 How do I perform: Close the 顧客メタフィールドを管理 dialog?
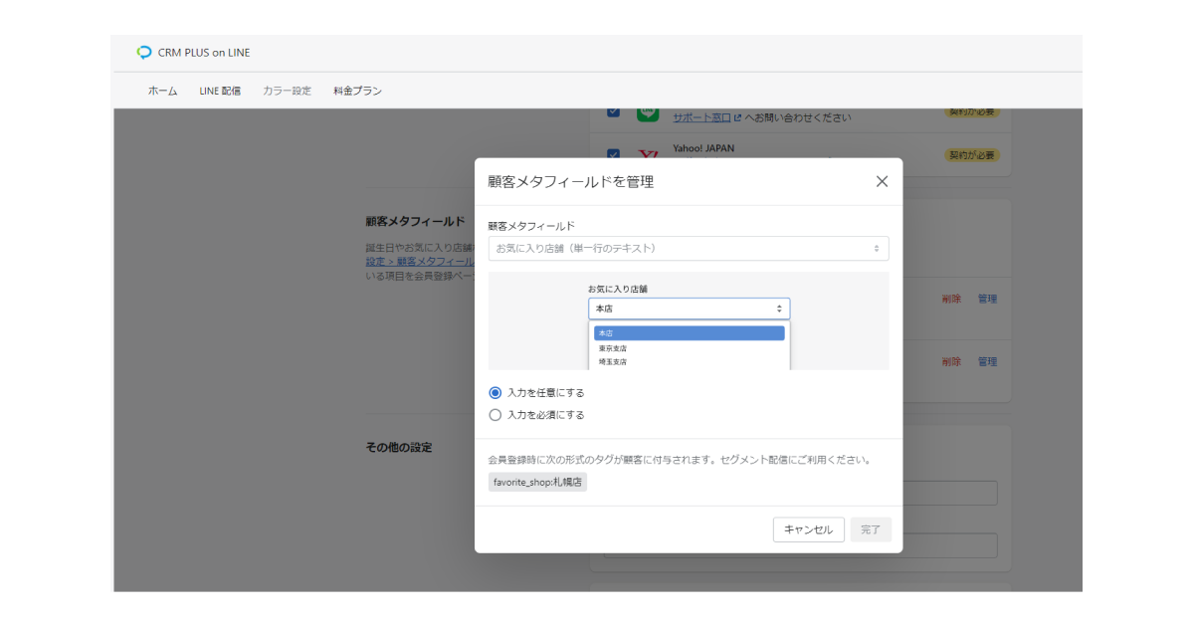[x=881, y=181]
